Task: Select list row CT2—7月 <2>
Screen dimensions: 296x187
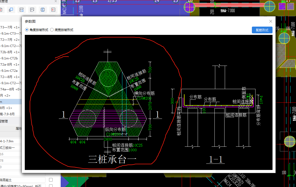Action: [11, 40]
